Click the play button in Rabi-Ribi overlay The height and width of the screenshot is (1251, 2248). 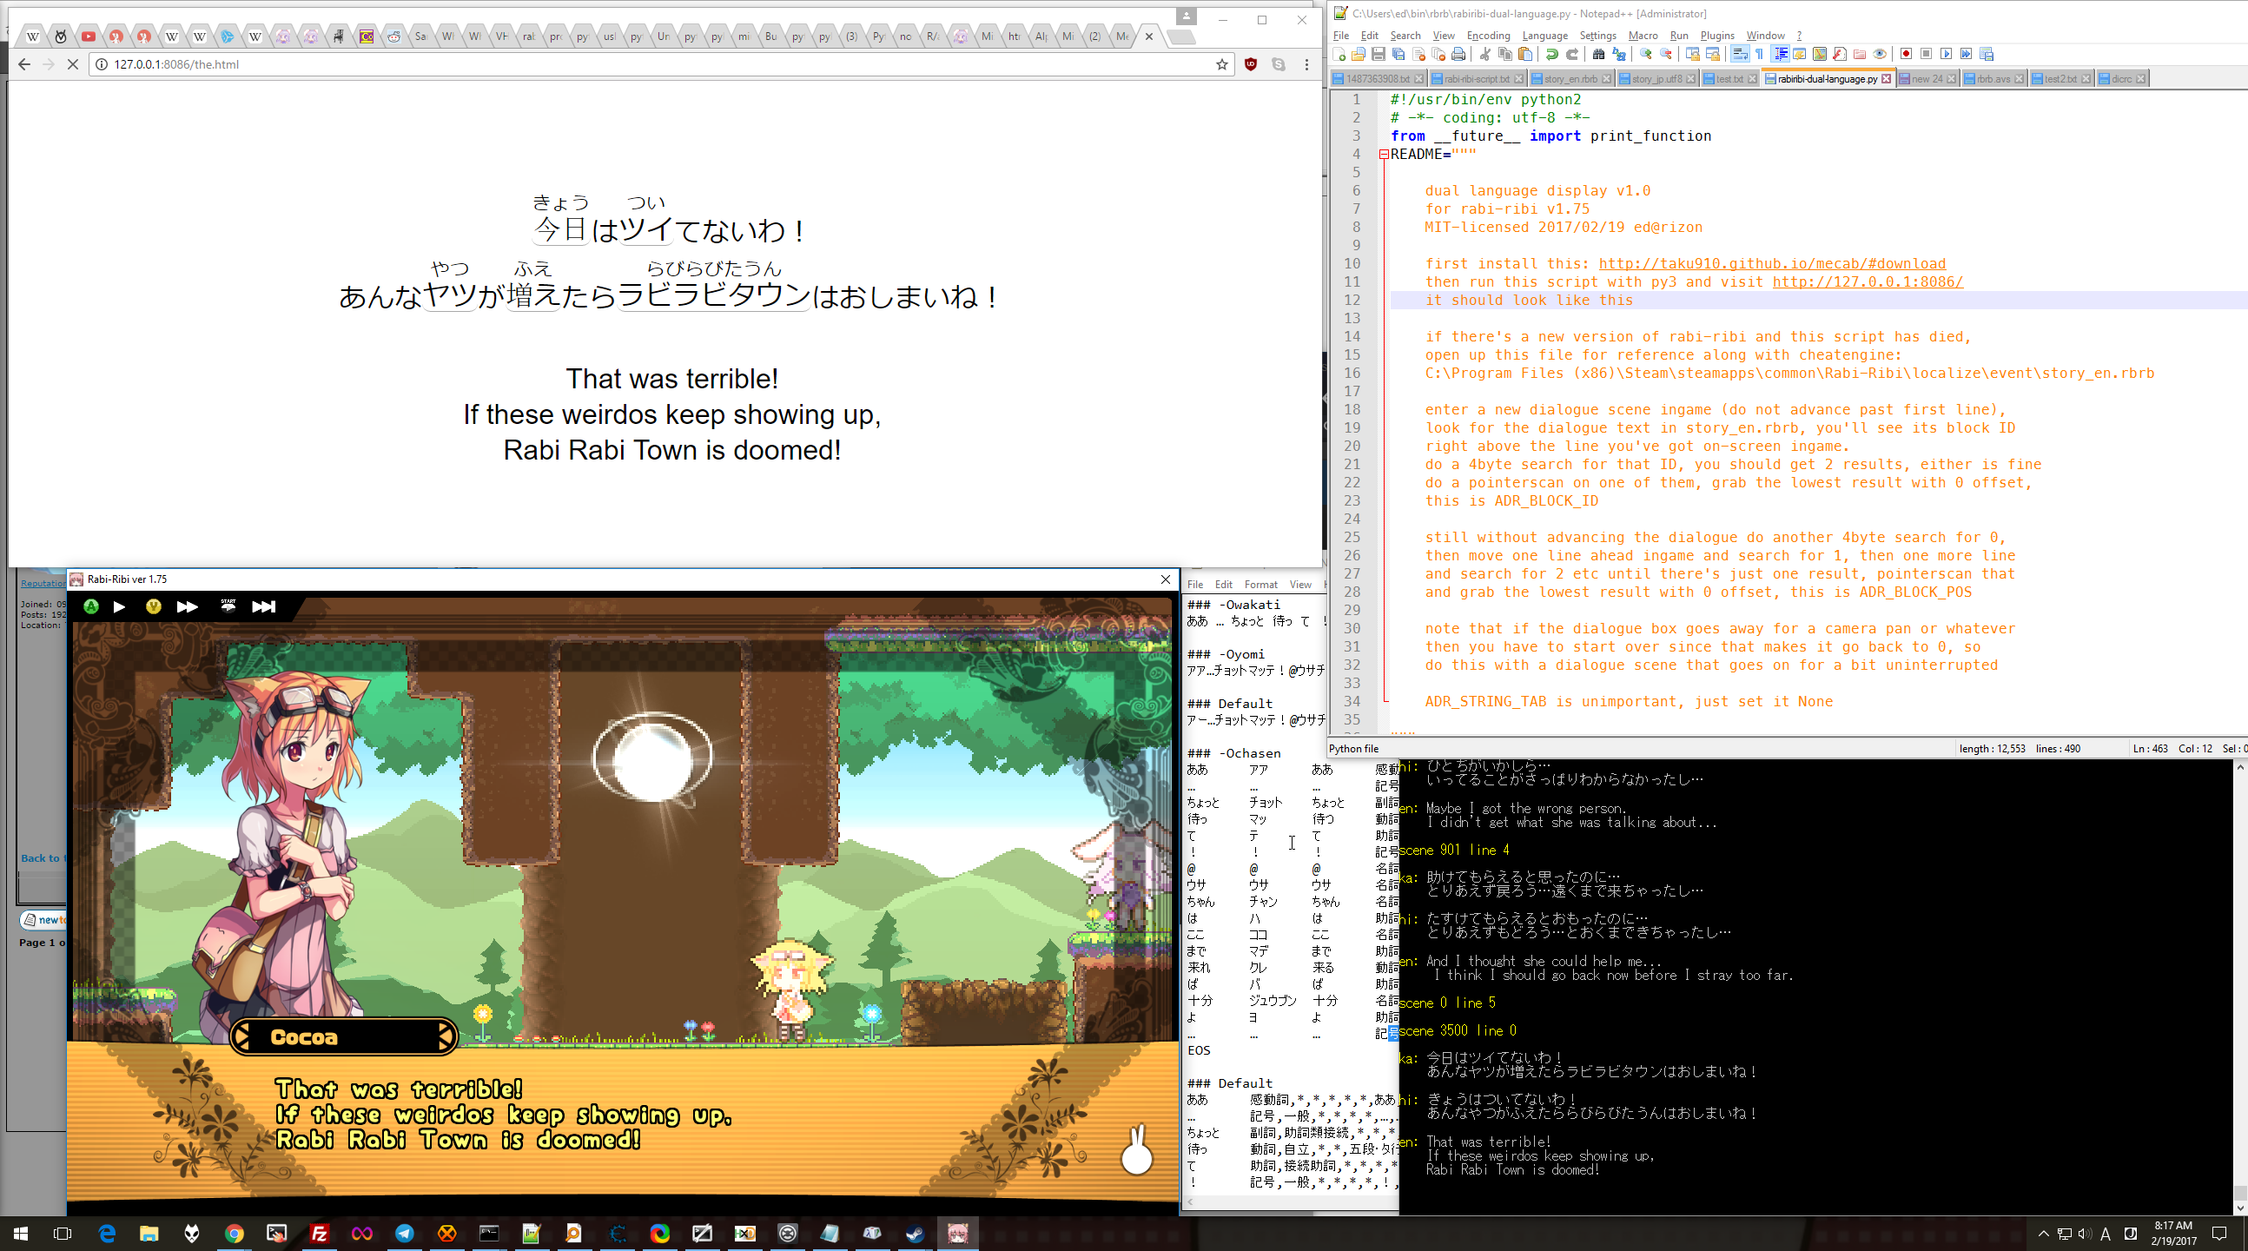click(120, 606)
